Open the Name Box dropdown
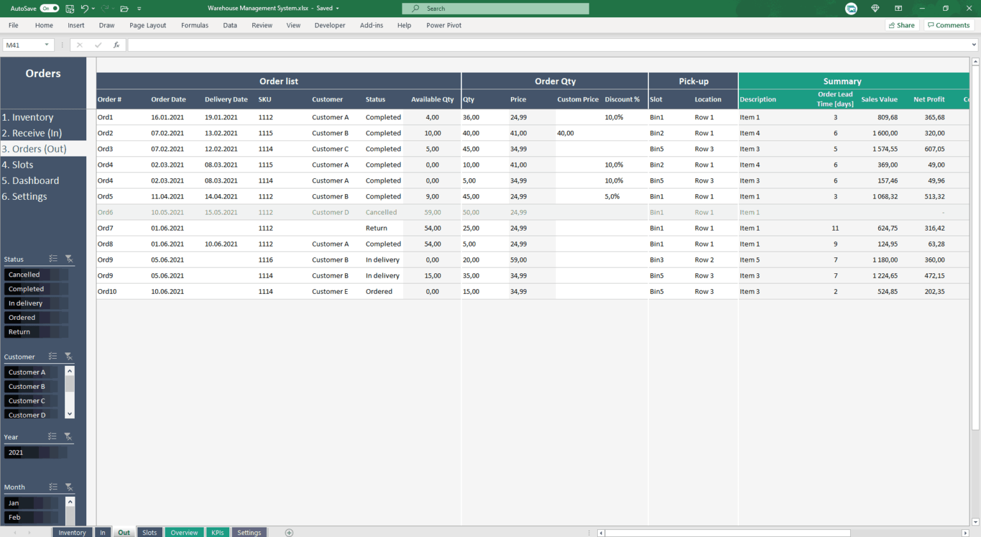The image size is (981, 537). coord(47,45)
